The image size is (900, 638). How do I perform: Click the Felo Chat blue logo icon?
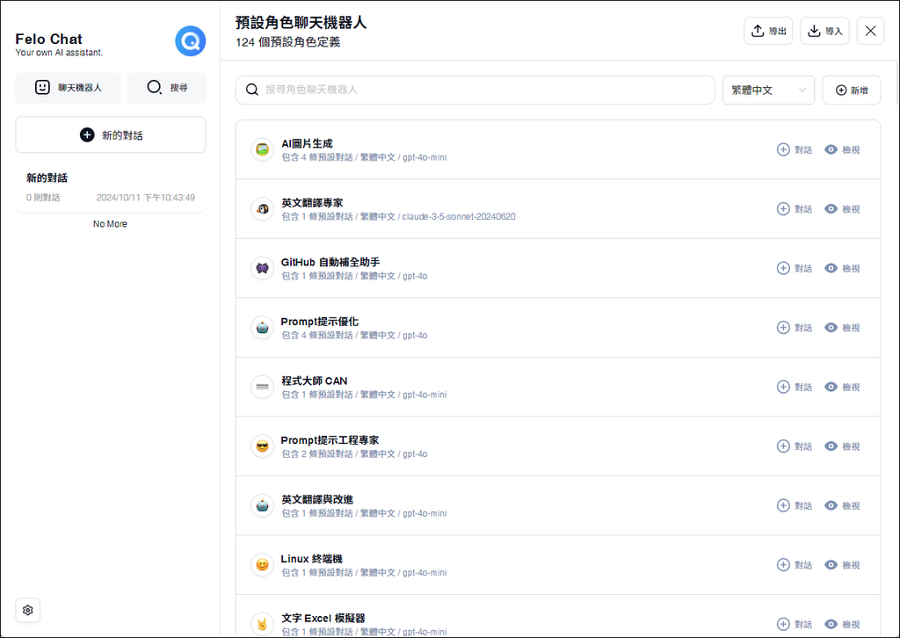(x=191, y=41)
